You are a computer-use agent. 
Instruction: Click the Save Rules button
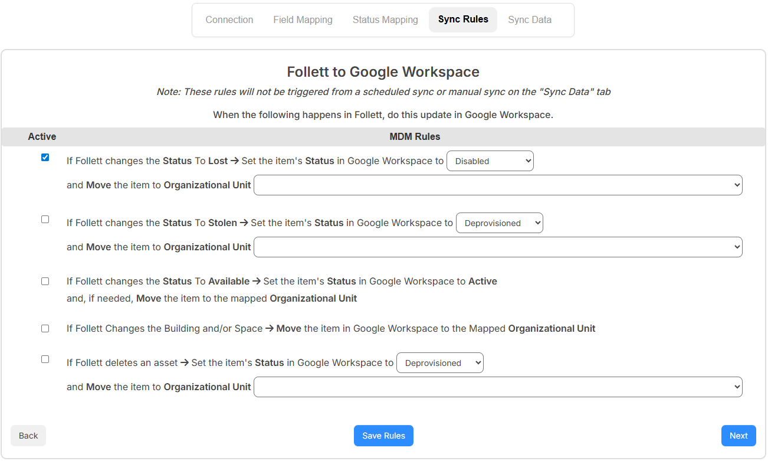[x=383, y=436]
